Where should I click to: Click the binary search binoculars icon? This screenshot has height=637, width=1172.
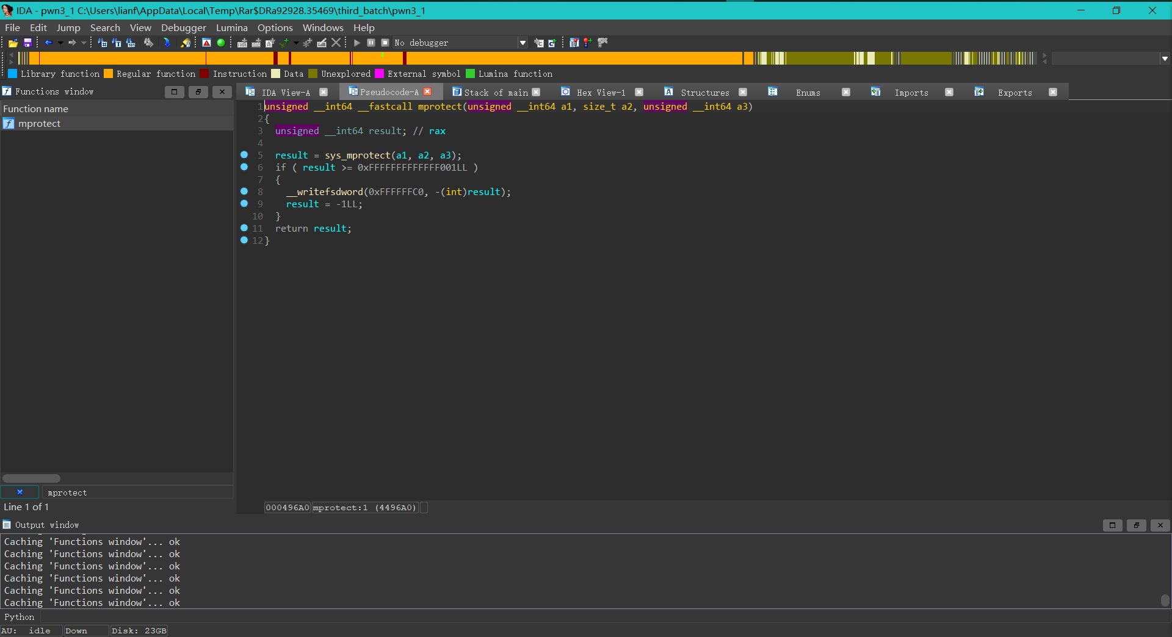(131, 43)
